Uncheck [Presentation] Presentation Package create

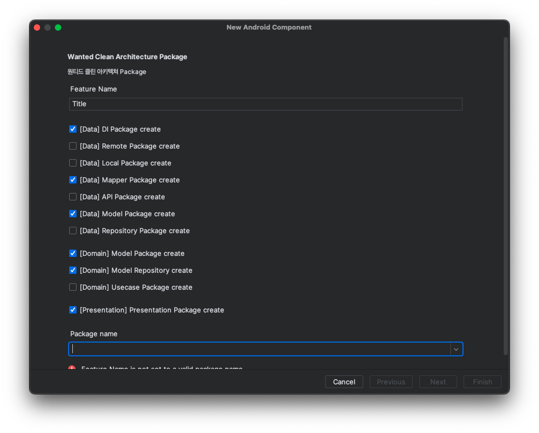(x=73, y=310)
